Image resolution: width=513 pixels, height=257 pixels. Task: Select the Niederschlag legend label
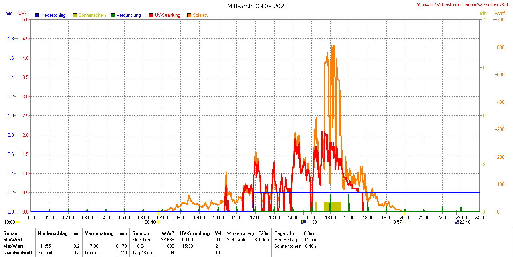(x=53, y=15)
